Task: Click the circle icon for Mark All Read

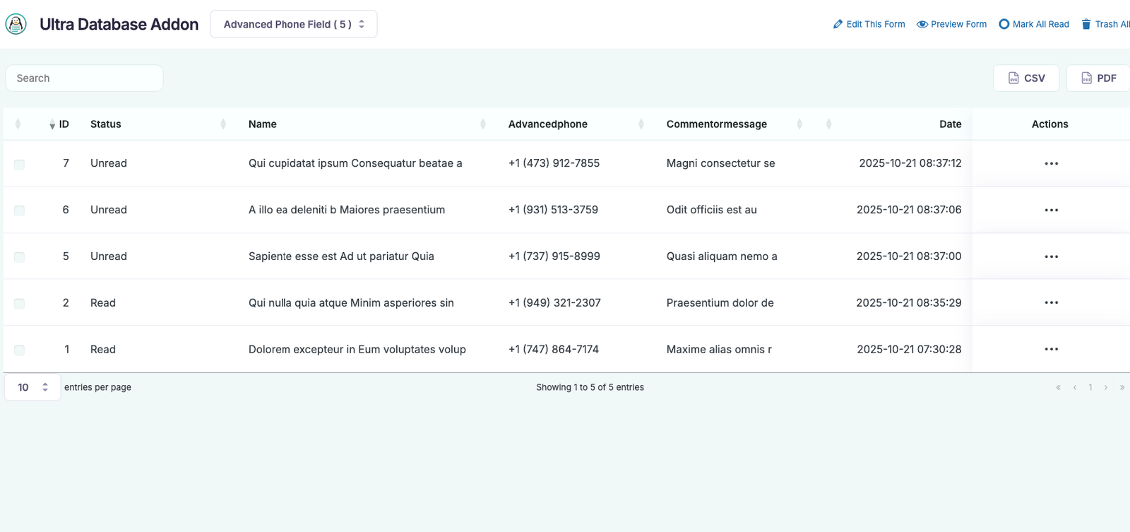Action: [1004, 24]
